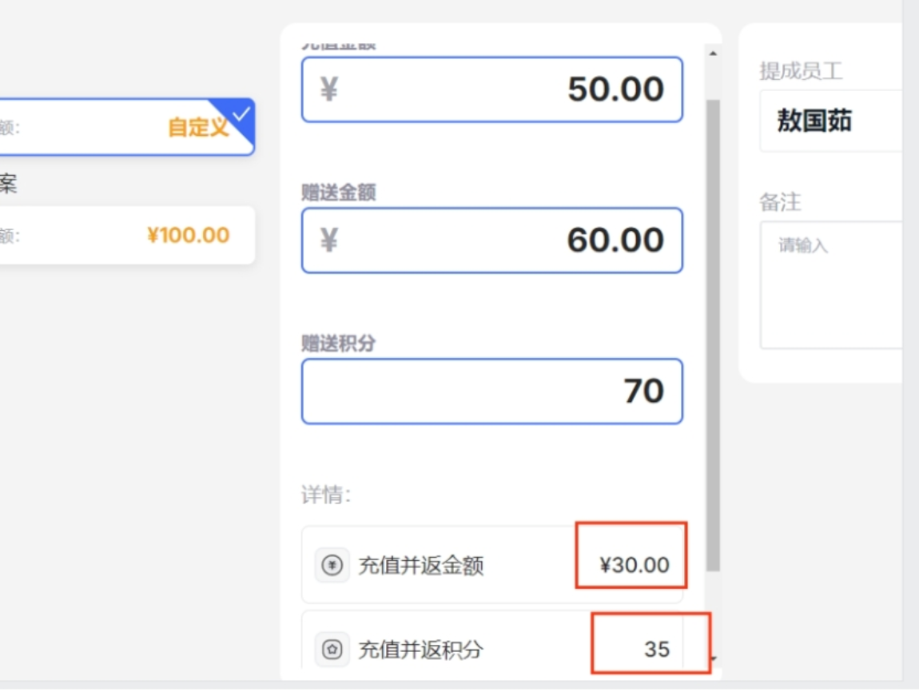Click the ¥30.00 returned amount value
The height and width of the screenshot is (692, 919).
pos(635,566)
